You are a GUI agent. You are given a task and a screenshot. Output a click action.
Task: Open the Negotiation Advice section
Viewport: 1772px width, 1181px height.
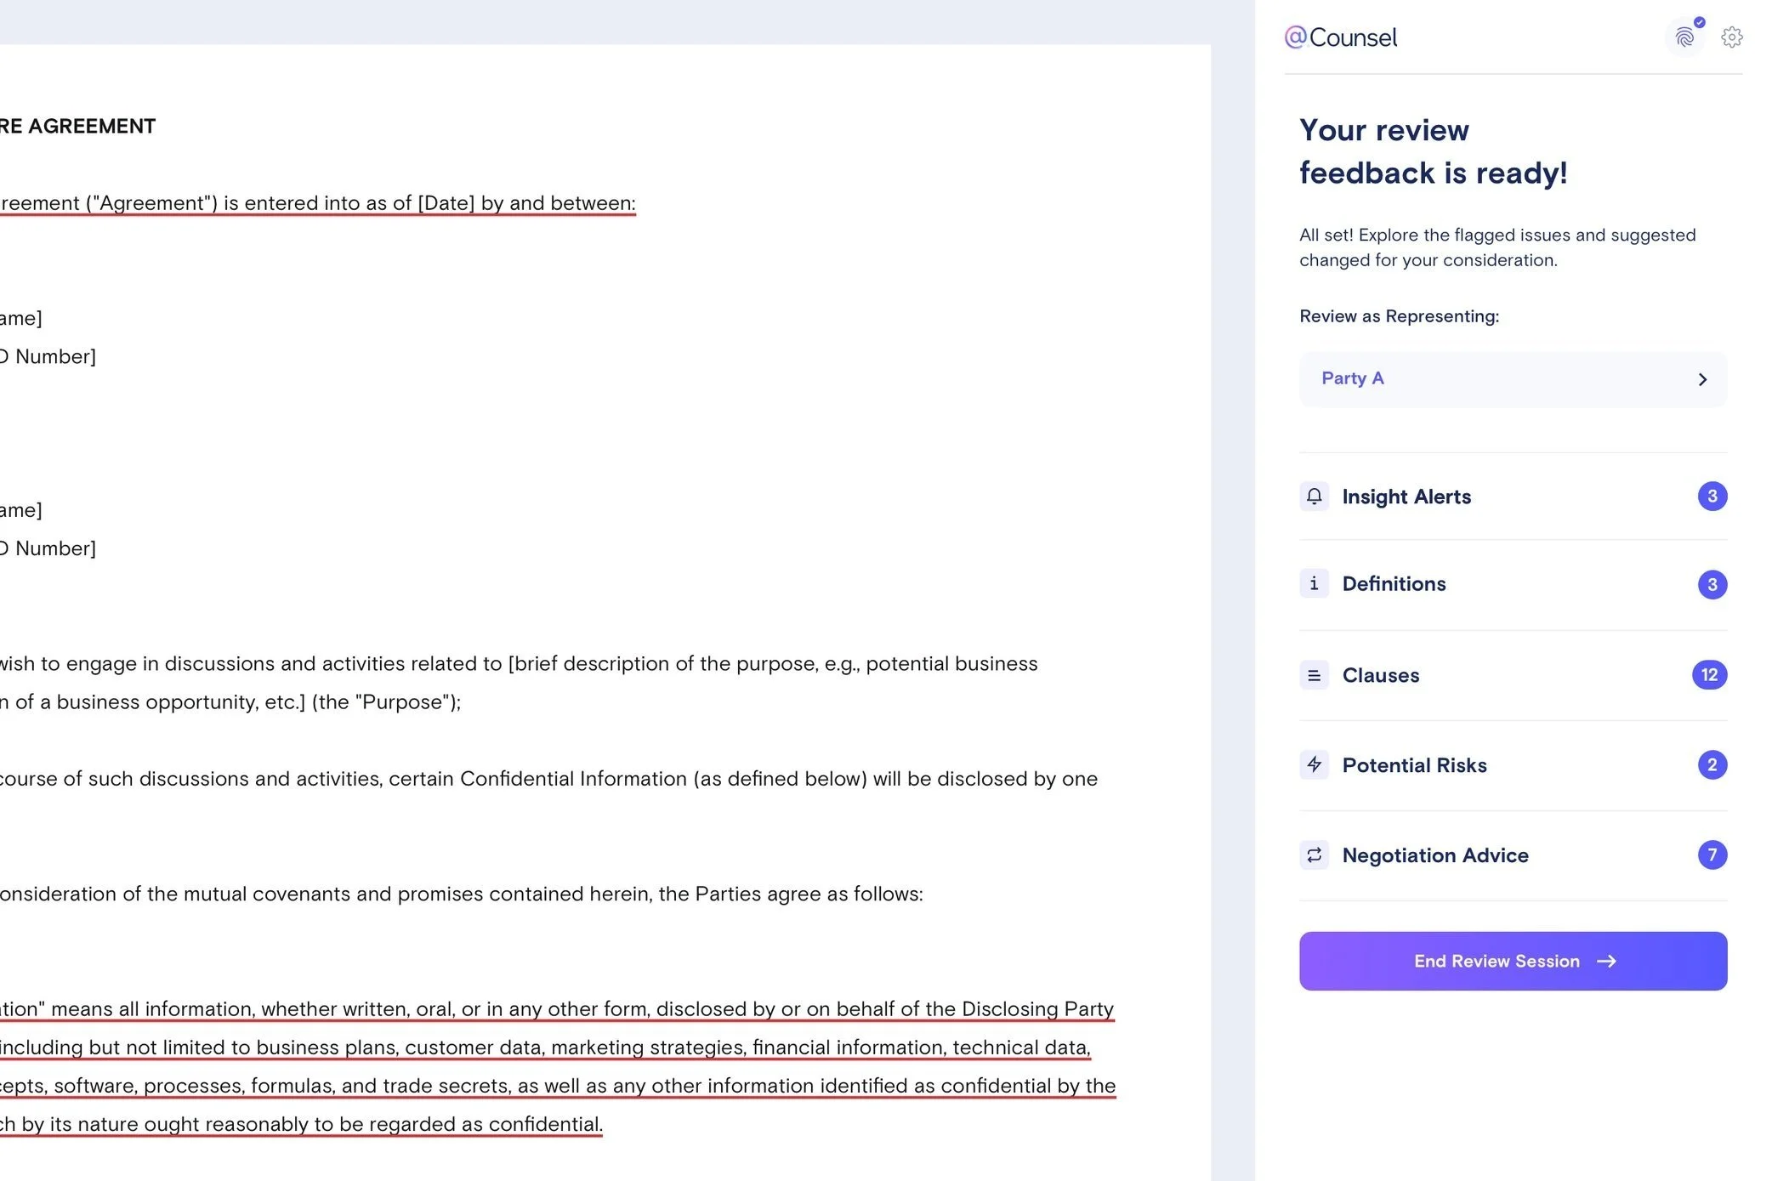point(1435,855)
